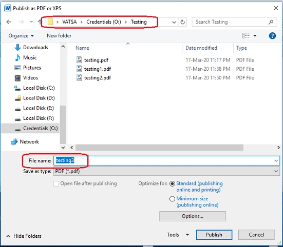Open the recent locations dropdown arrow
283x247 pixels.
tap(31, 22)
